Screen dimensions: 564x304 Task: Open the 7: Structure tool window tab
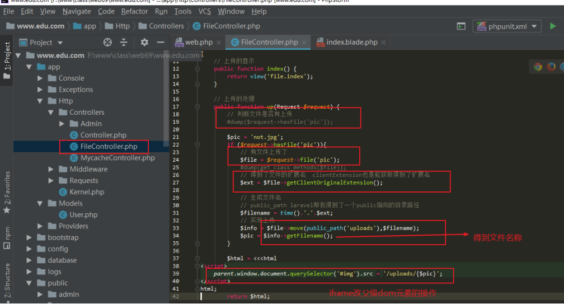click(x=7, y=282)
